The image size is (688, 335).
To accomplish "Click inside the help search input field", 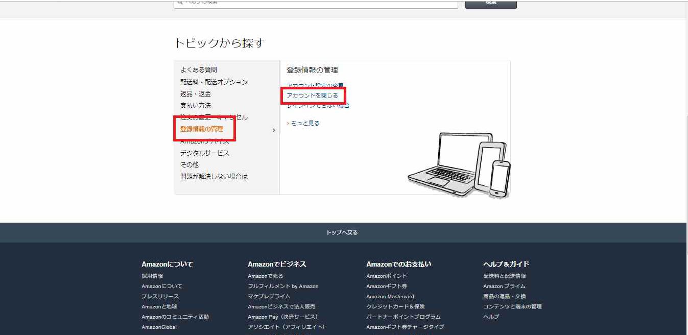I will tap(306, 3).
